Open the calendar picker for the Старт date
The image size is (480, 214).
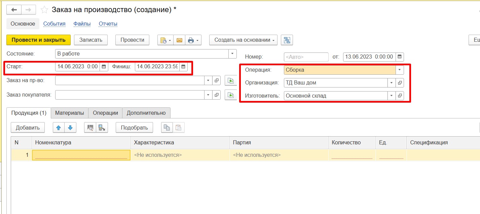[x=103, y=67]
